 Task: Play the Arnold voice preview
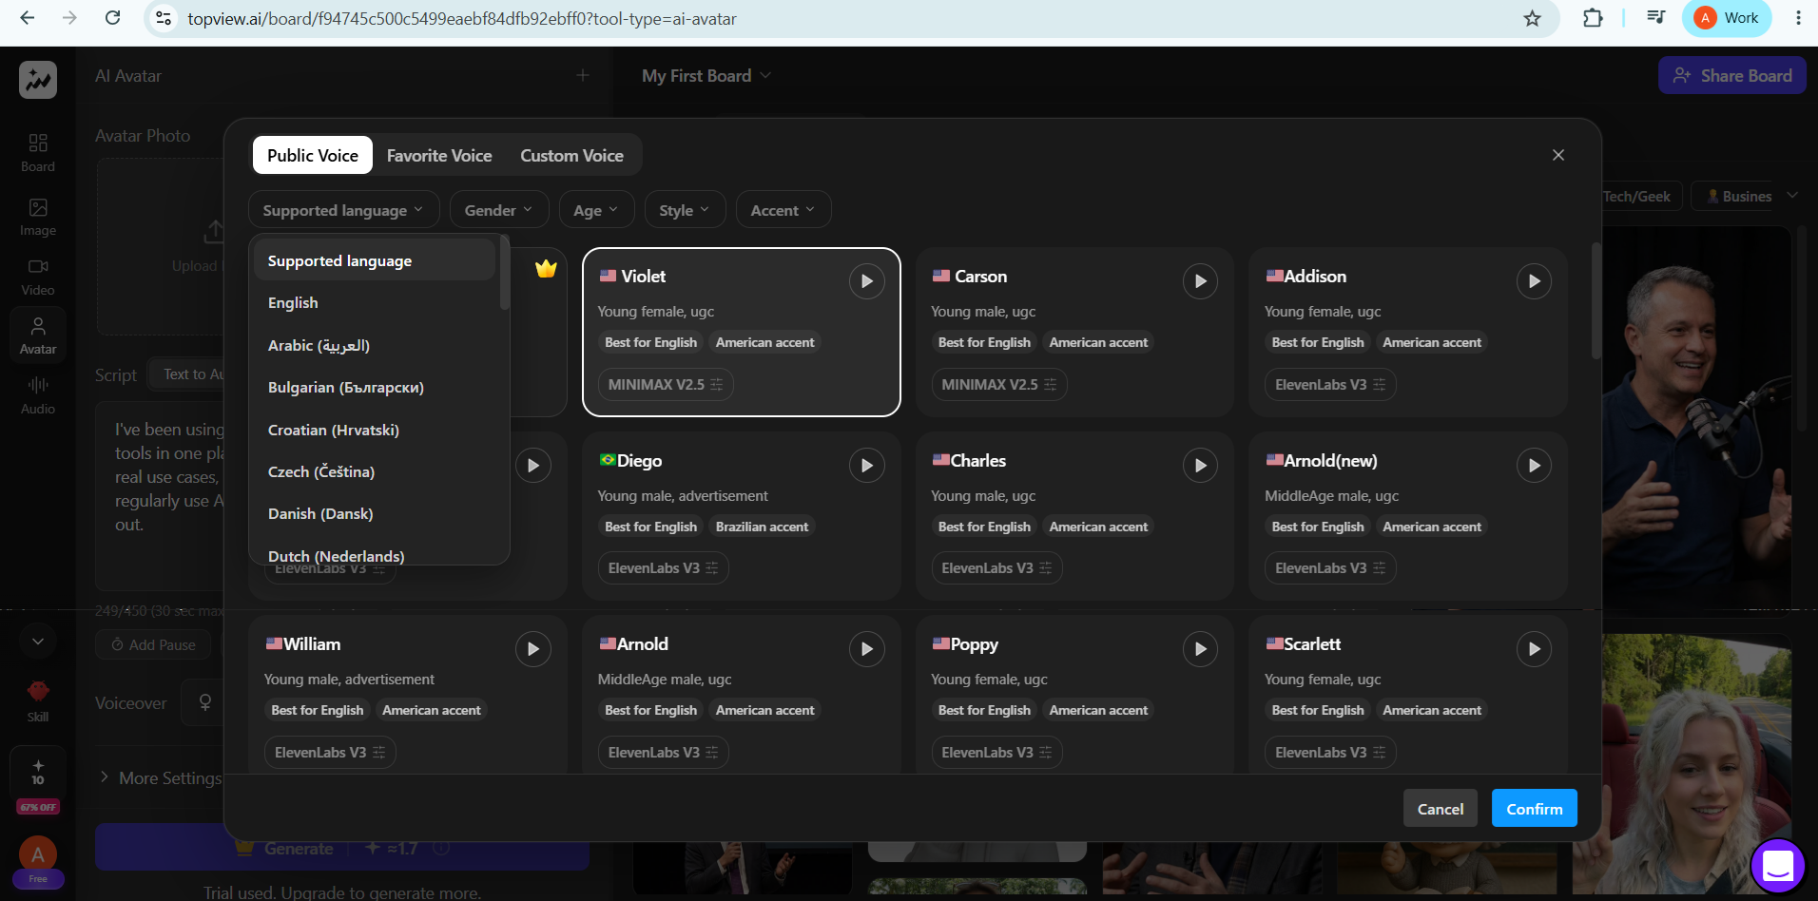pos(866,649)
